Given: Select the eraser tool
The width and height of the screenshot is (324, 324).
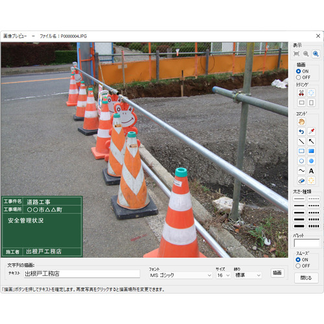Looking at the screenshot, I should 301,181.
